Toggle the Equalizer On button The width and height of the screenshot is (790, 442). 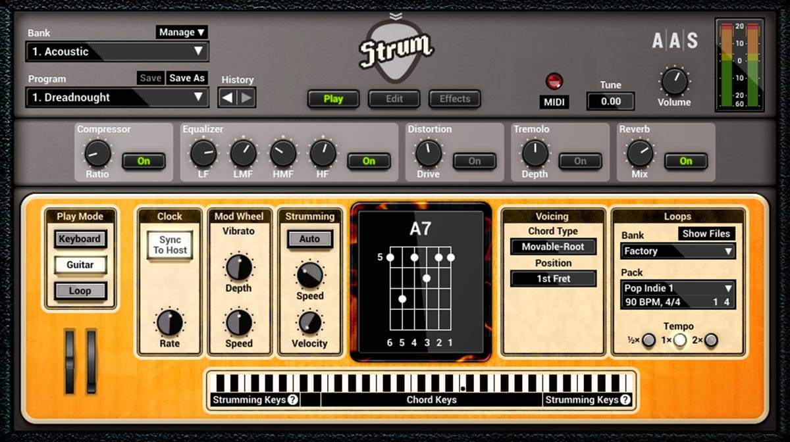pyautogui.click(x=369, y=161)
